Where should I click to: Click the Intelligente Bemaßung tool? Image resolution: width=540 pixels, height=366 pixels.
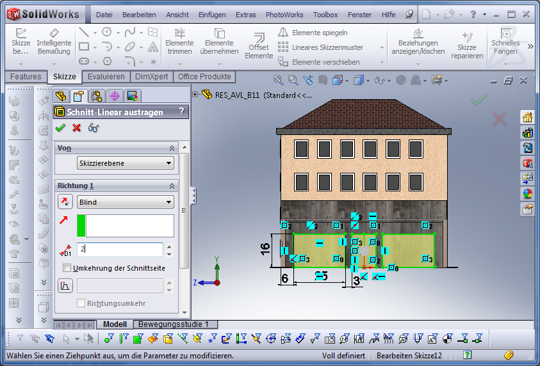click(54, 42)
